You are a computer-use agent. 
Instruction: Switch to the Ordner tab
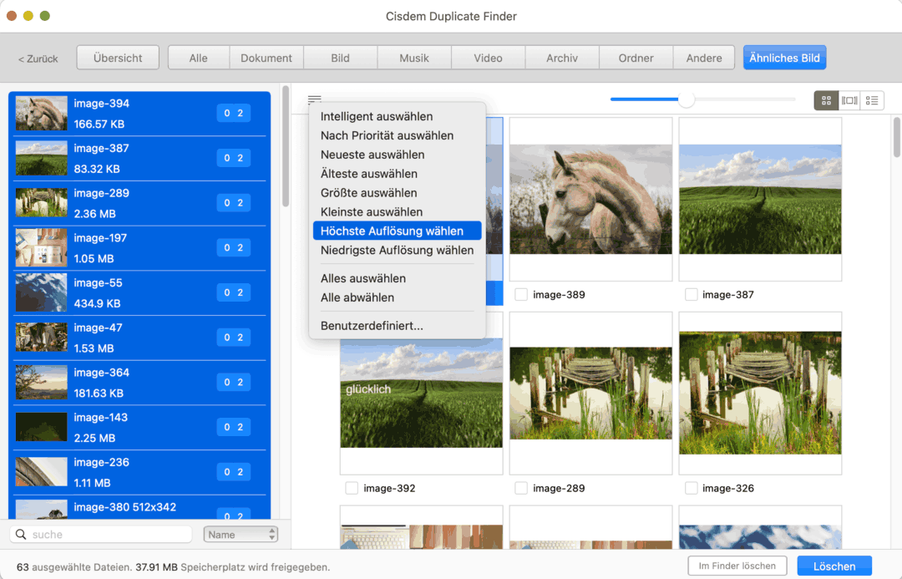click(x=636, y=58)
